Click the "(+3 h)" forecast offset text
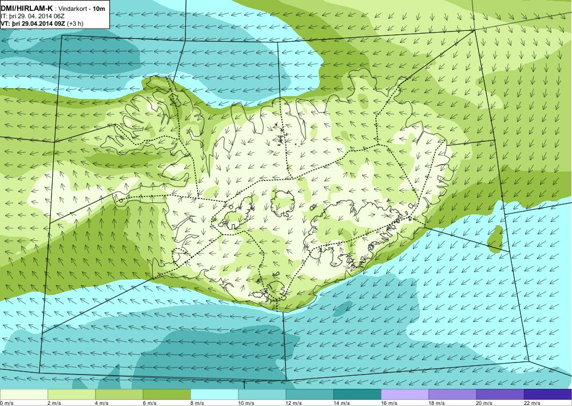 (75, 23)
